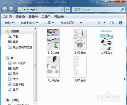Select the 1_04.jpg thumbnail
This screenshot has width=127, height=105.
pos(53,67)
